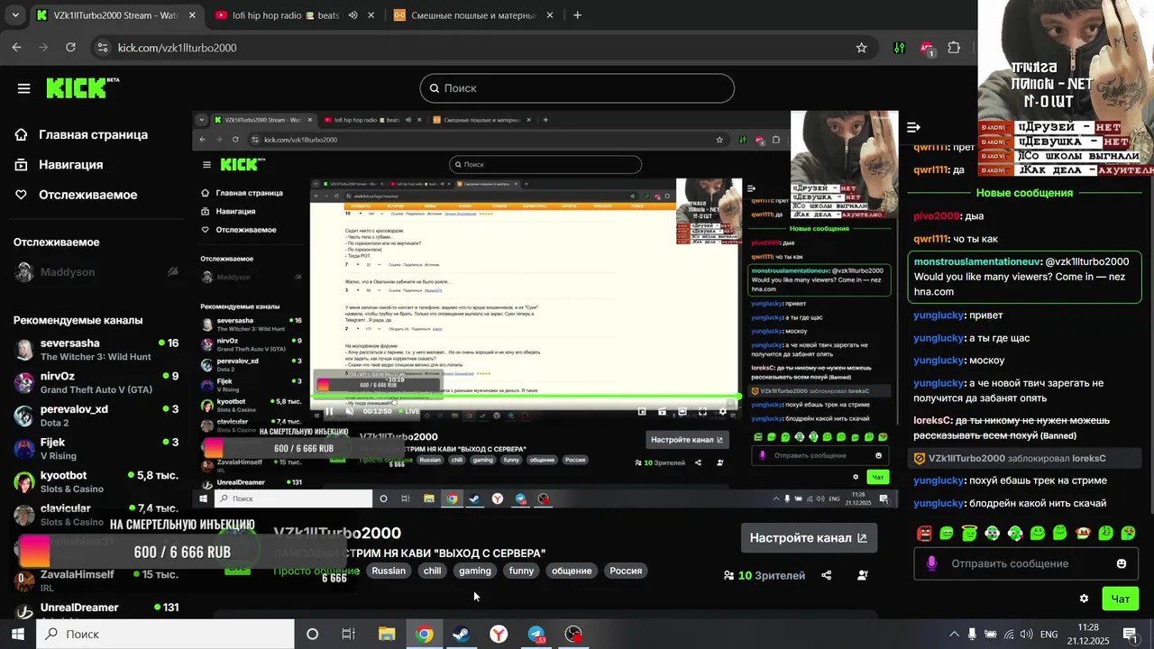The height and width of the screenshot is (649, 1154).
Task: Open seversasha recommended channel
Action: pyautogui.click(x=95, y=350)
